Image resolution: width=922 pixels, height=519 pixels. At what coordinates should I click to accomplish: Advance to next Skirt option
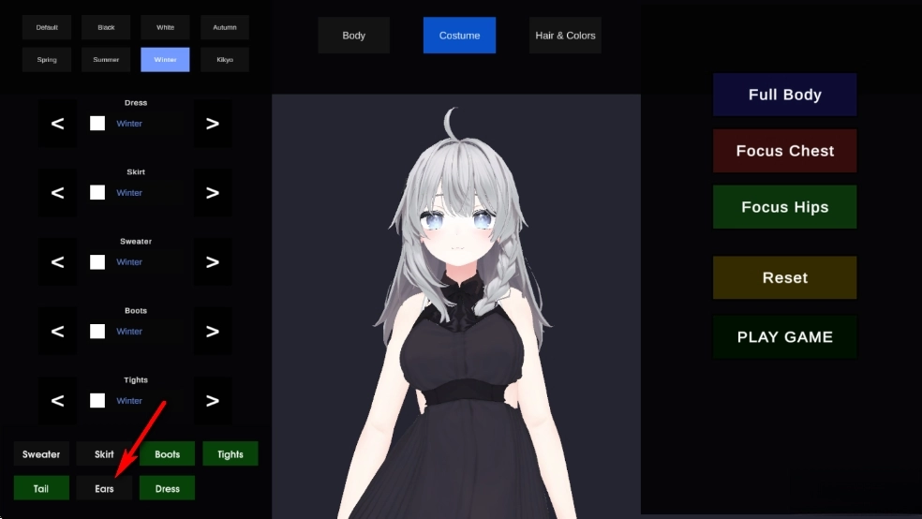213,193
